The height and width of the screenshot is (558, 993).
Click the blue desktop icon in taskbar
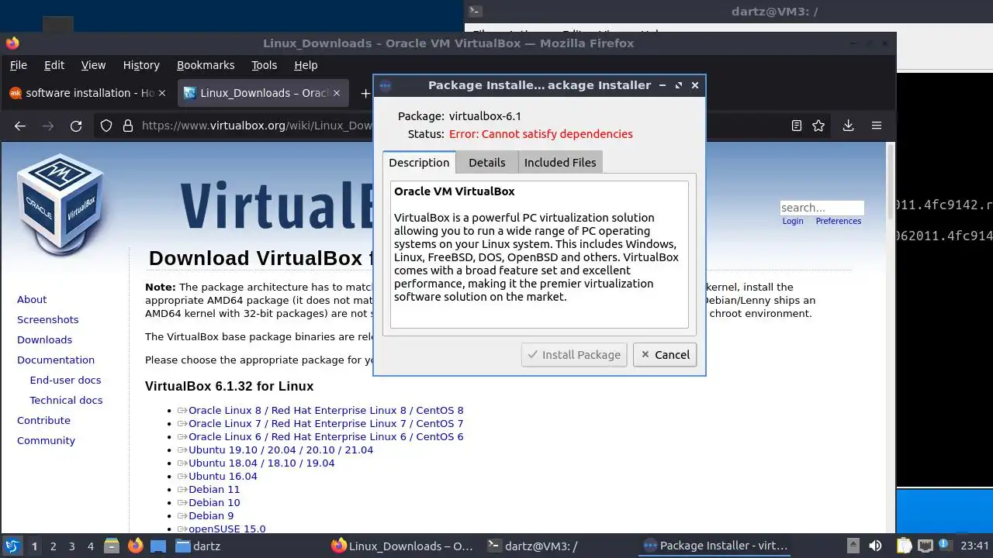158,546
